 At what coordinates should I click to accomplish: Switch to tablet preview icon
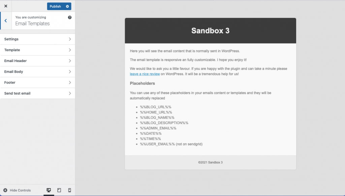tap(59, 190)
